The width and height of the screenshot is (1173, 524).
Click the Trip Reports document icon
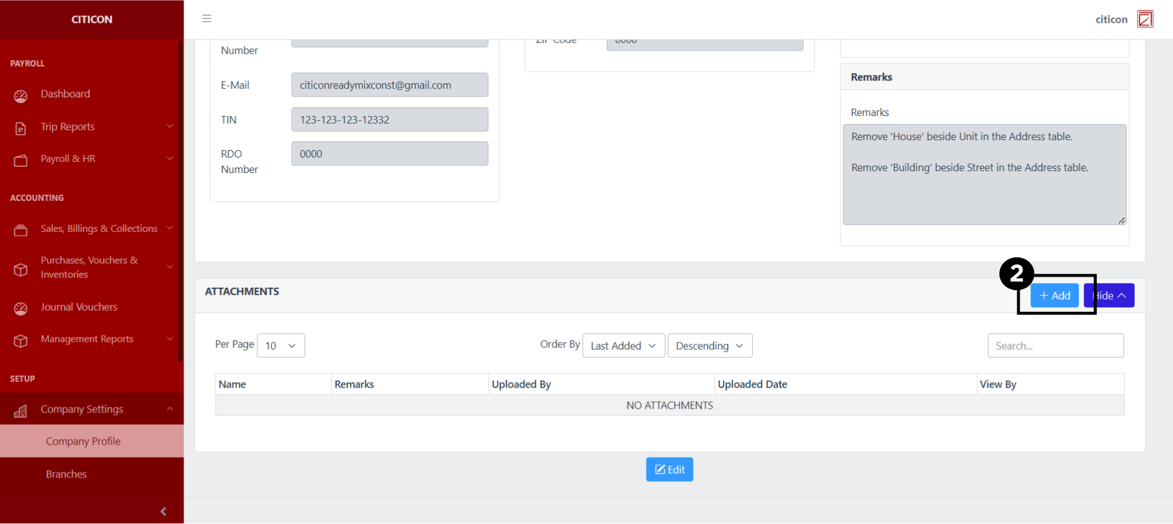click(x=20, y=128)
